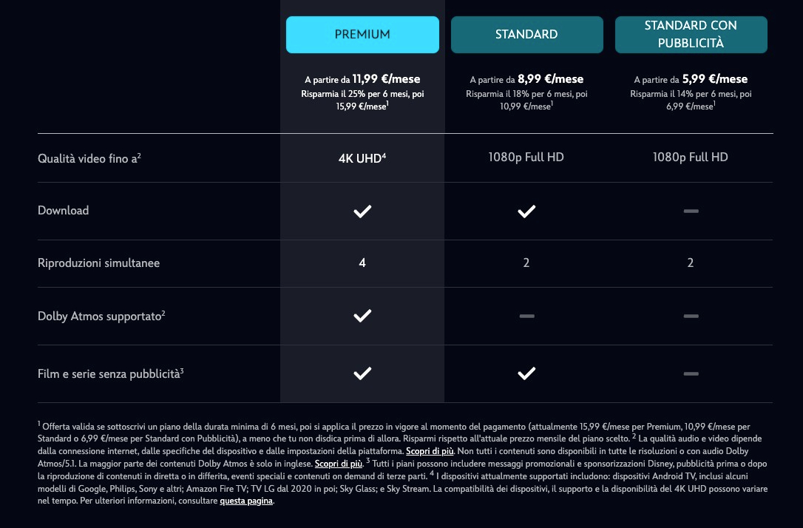This screenshot has width=803, height=528.
Task: Click Premium ad-free films checkmark
Action: [362, 373]
